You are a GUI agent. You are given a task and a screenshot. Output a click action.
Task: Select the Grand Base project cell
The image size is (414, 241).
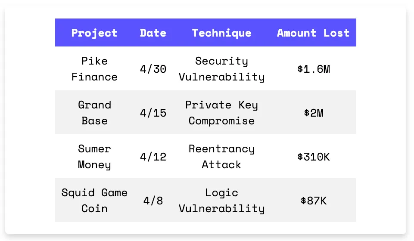94,113
